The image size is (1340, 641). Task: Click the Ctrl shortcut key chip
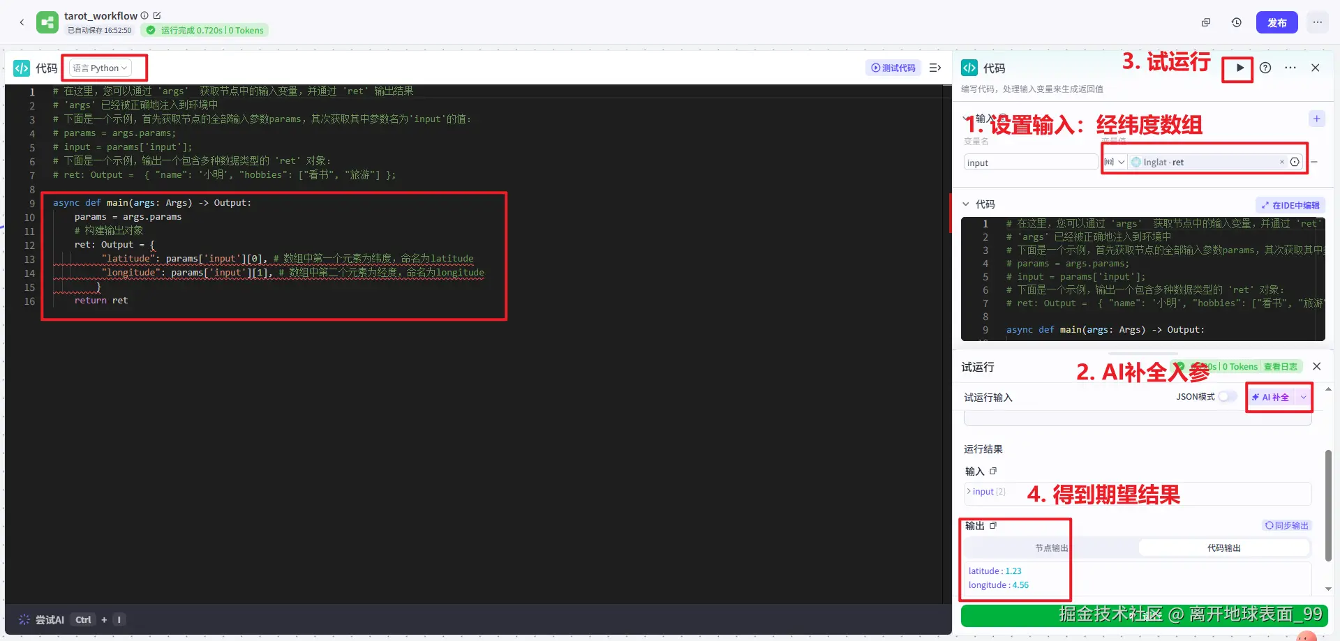pos(83,619)
